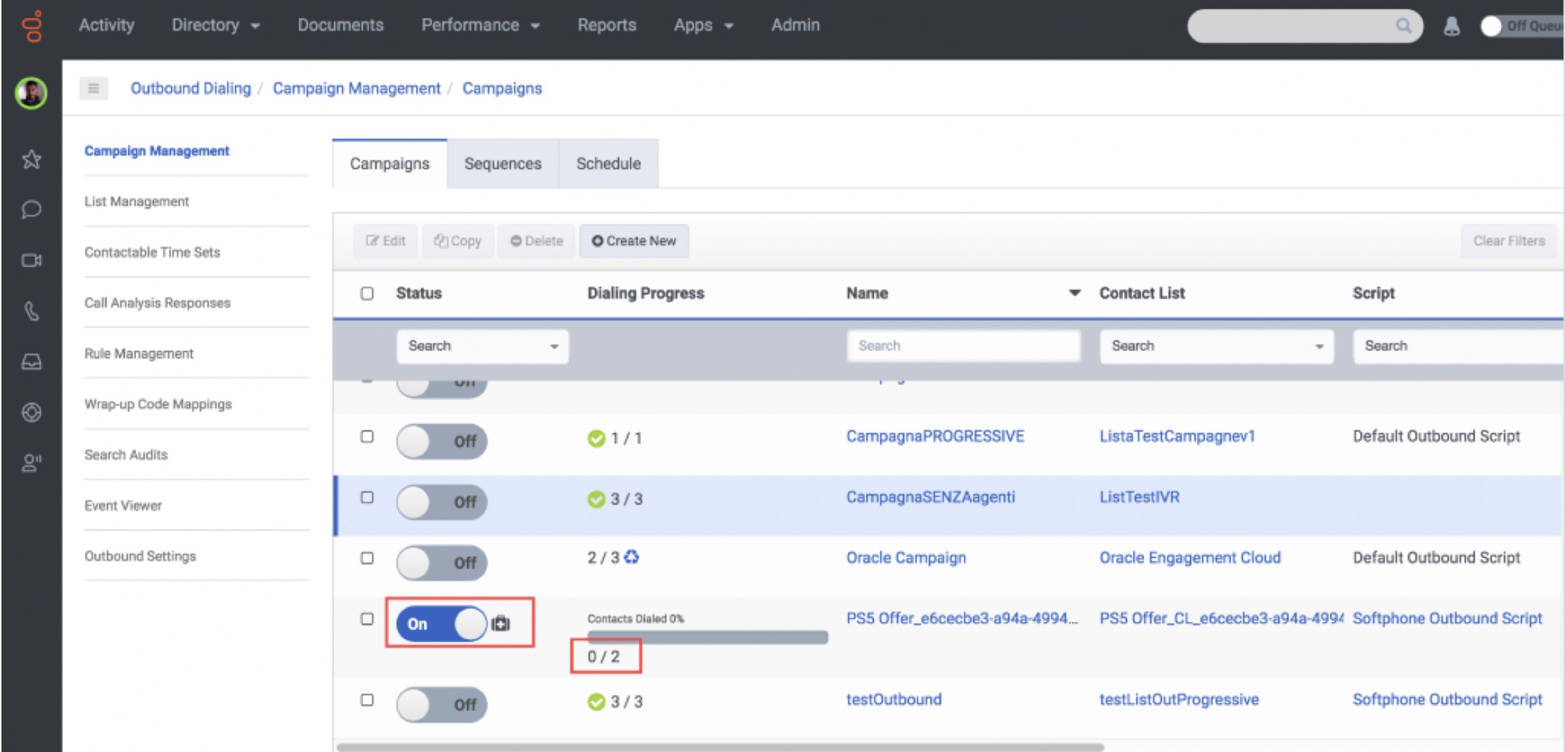
Task: Expand the Directory menu
Action: coord(216,25)
